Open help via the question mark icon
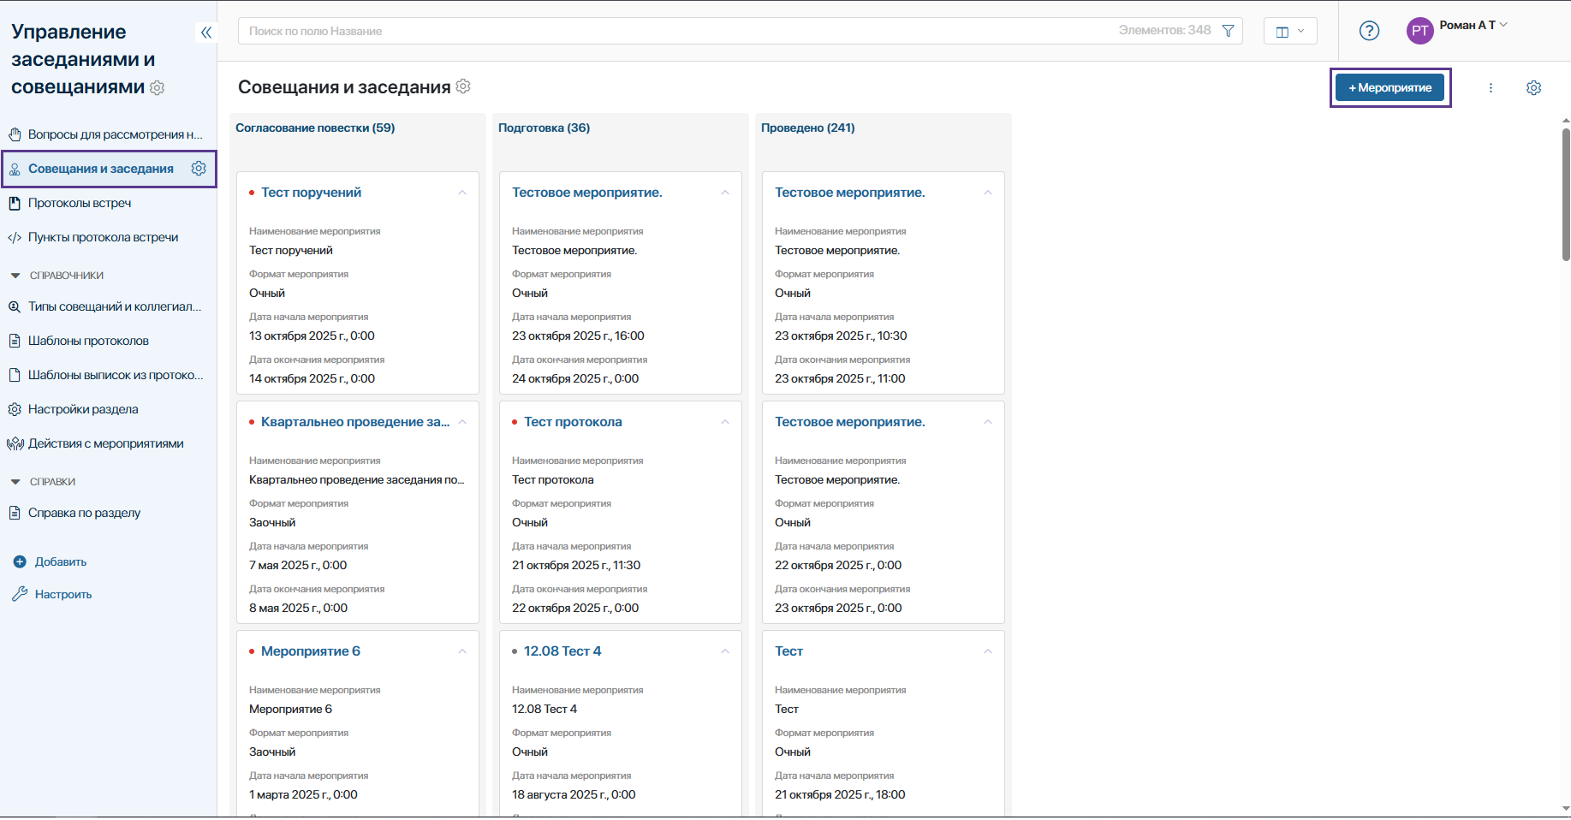This screenshot has width=1571, height=820. click(1369, 31)
